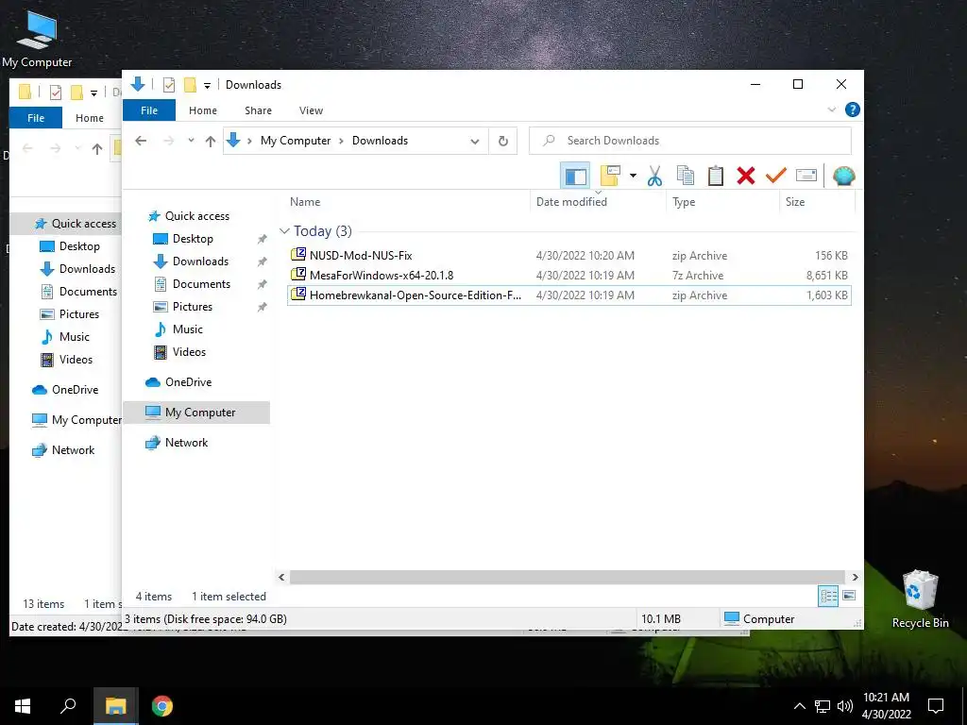Open Home tab in the background window

[x=90, y=118]
